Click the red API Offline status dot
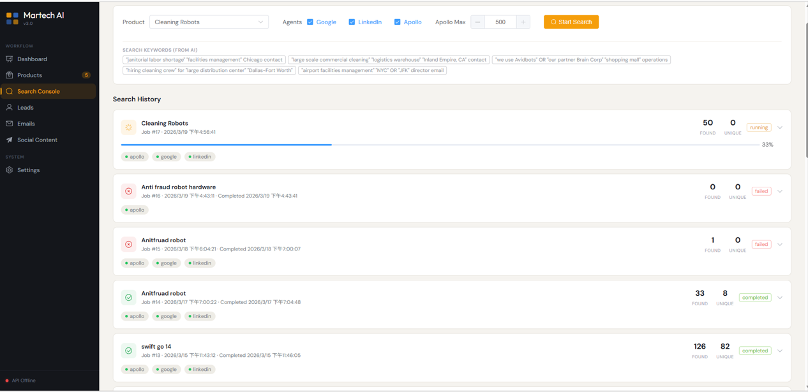This screenshot has height=392, width=808. [x=7, y=381]
